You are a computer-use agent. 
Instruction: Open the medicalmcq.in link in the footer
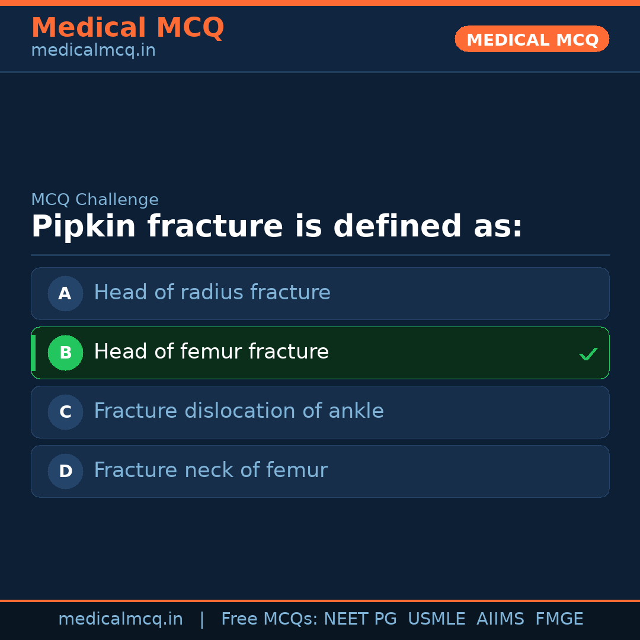tap(120, 619)
